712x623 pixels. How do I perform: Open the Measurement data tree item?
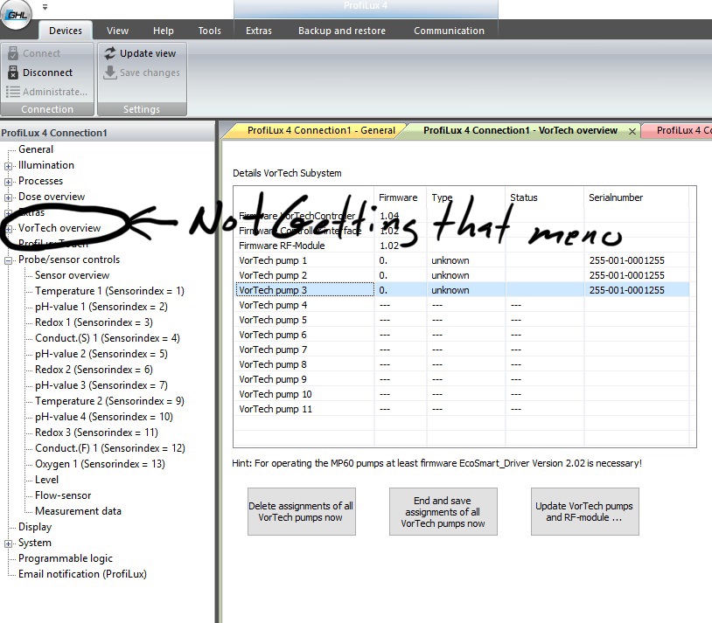click(x=78, y=511)
